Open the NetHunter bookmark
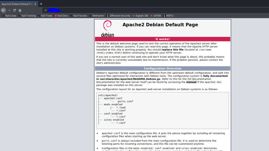Image resolution: width=269 pixels, height=151 pixels. [x=97, y=16]
